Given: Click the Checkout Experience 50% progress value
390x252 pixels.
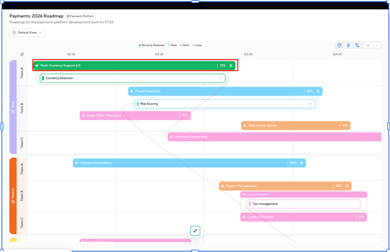Looking at the screenshot, I should click(293, 163).
